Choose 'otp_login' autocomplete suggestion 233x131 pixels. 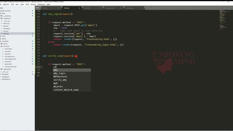(72, 73)
